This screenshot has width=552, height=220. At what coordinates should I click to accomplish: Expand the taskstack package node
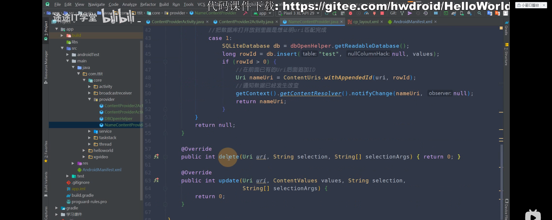click(x=90, y=138)
